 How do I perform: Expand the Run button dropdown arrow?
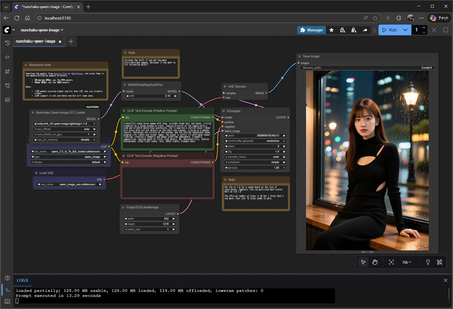405,30
